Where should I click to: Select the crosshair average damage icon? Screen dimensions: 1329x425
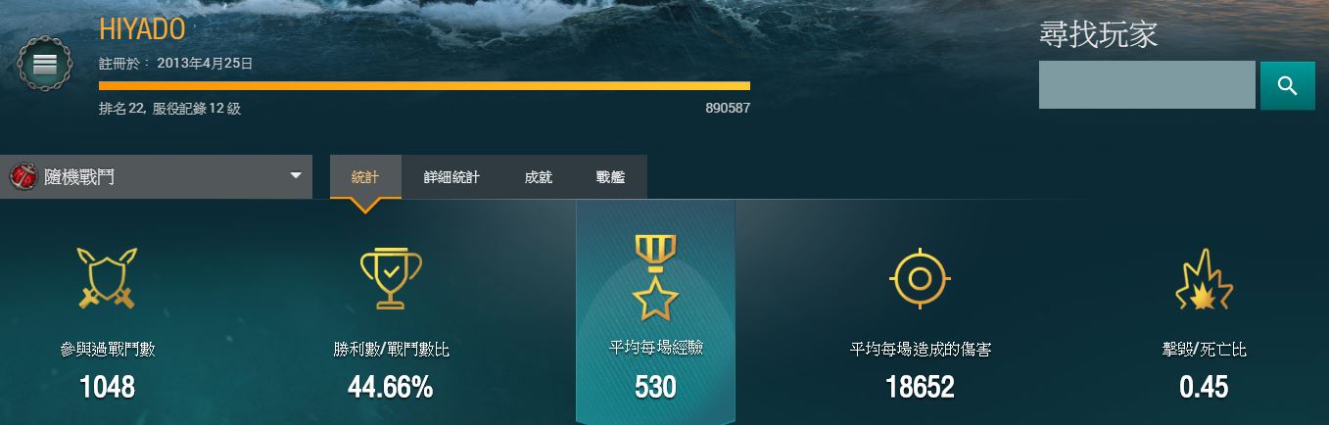[920, 278]
